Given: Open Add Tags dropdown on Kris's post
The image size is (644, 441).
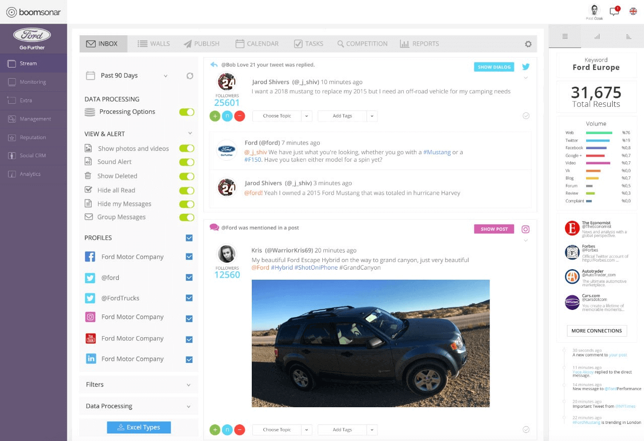Looking at the screenshot, I should point(347,430).
